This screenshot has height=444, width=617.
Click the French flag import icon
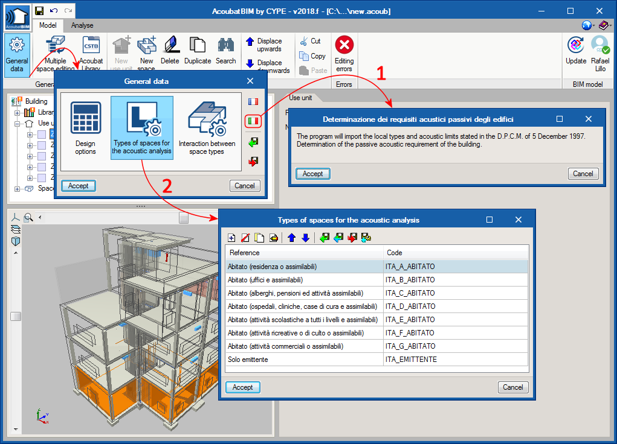pyautogui.click(x=253, y=102)
